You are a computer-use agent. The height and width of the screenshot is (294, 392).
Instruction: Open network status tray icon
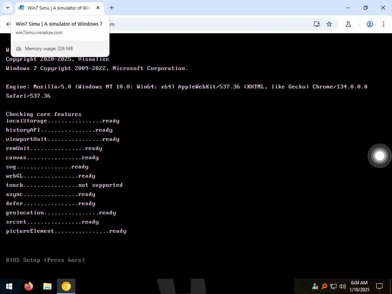pyautogui.click(x=333, y=286)
